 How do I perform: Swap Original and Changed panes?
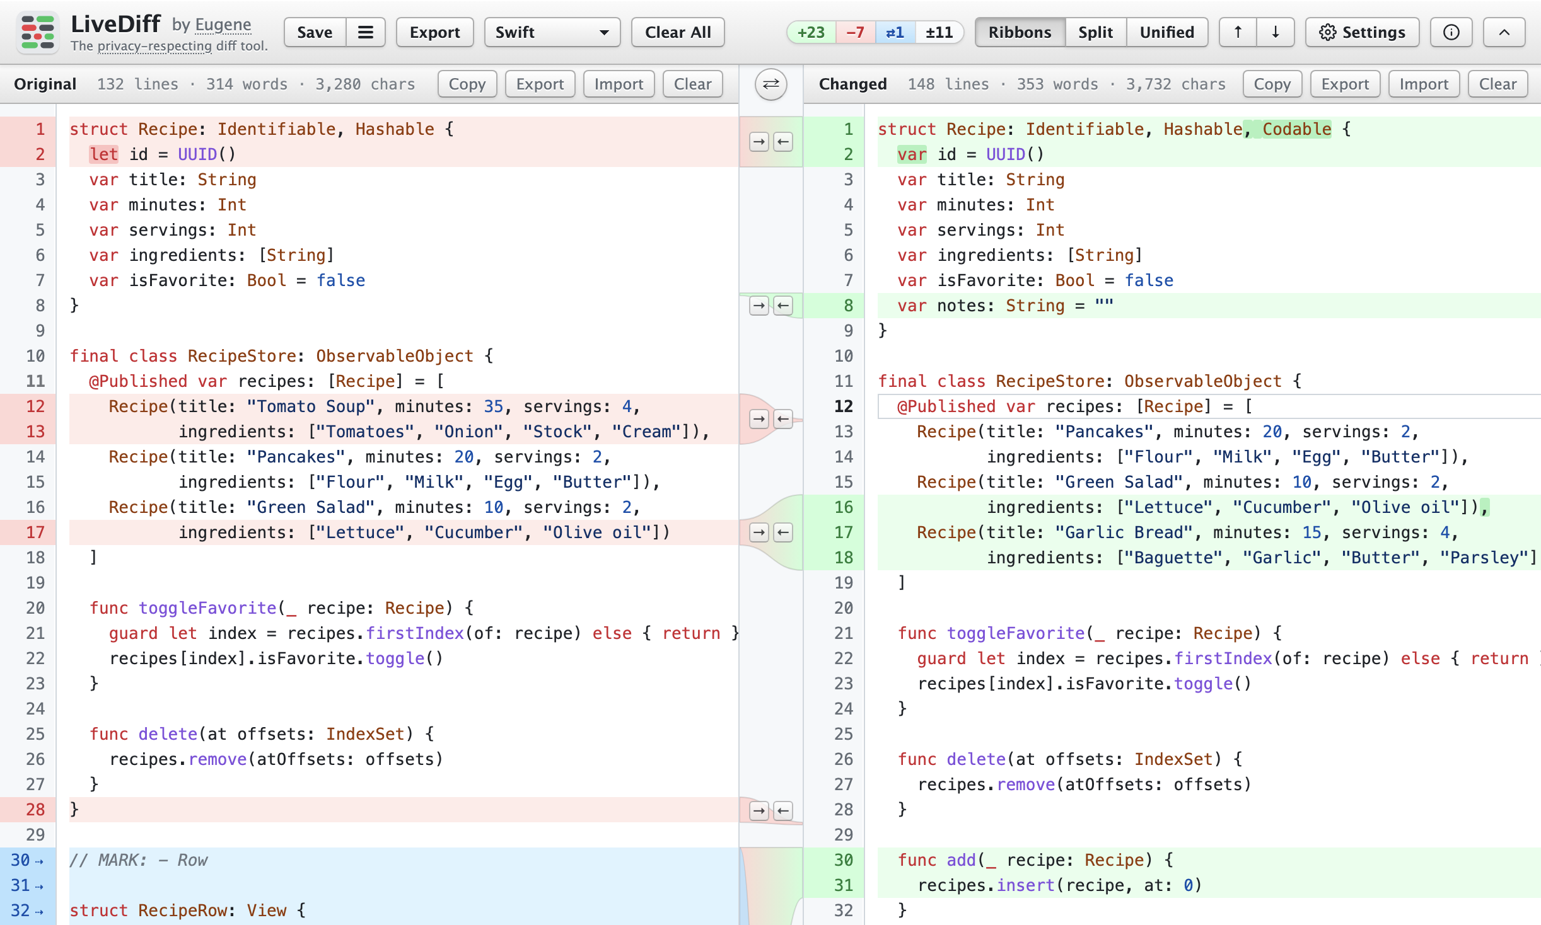[770, 84]
